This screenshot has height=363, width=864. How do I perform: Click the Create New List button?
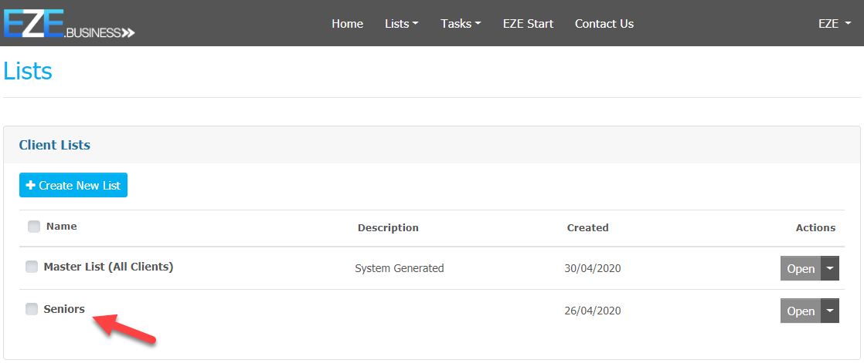pos(73,185)
